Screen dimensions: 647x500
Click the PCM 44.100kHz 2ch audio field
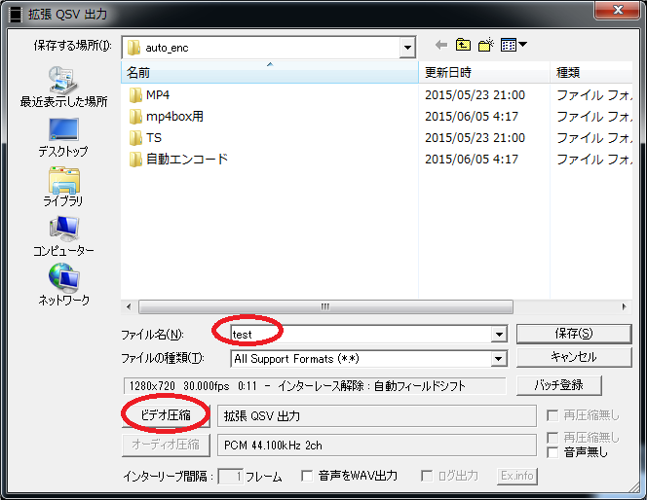(377, 446)
